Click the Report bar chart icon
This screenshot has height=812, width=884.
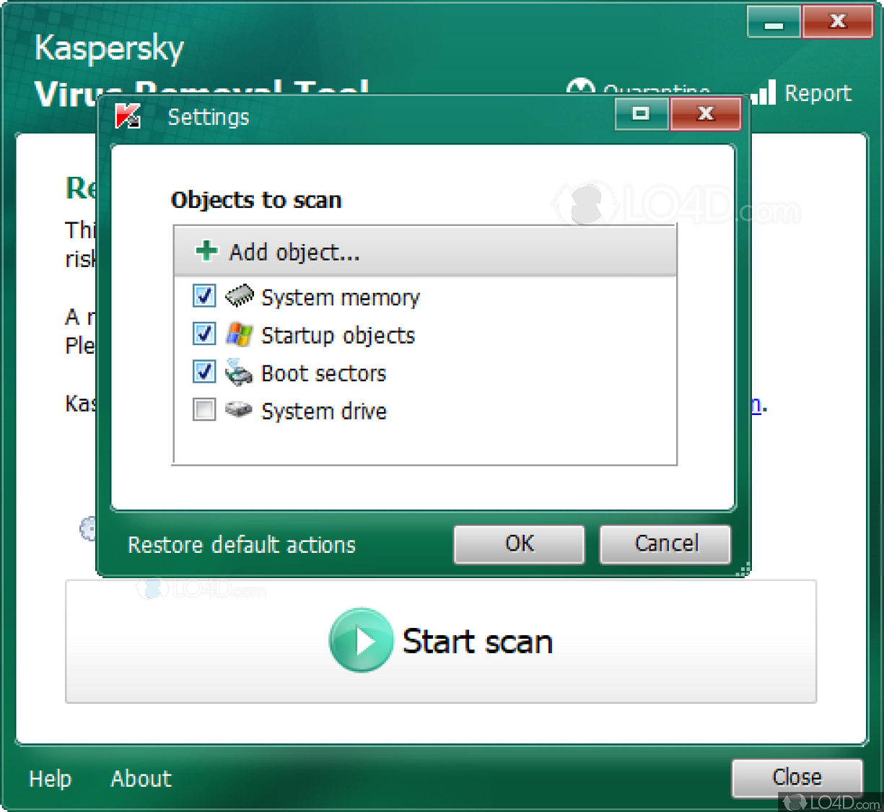[763, 92]
